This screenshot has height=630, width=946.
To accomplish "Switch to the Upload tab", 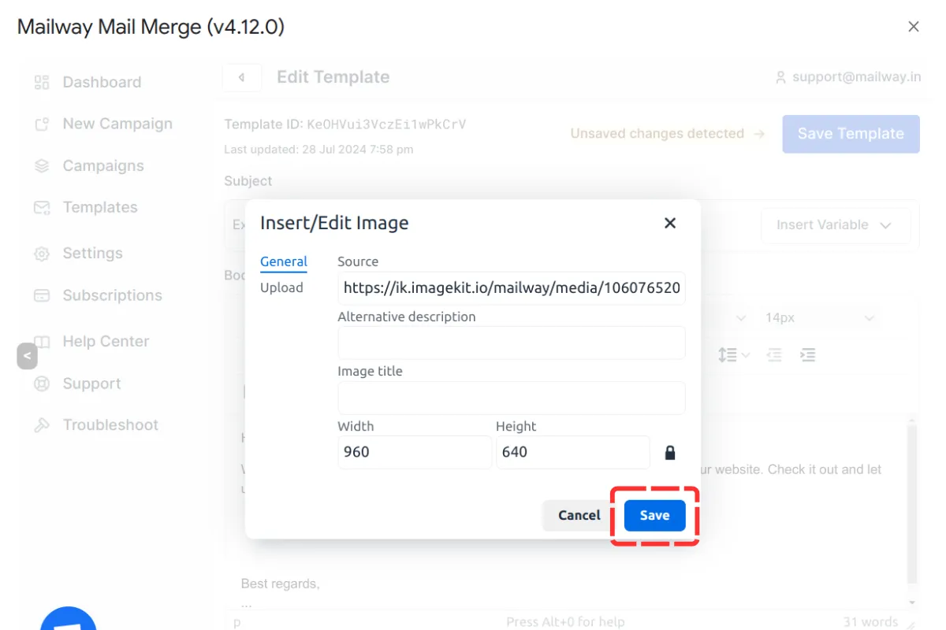I will 281,288.
